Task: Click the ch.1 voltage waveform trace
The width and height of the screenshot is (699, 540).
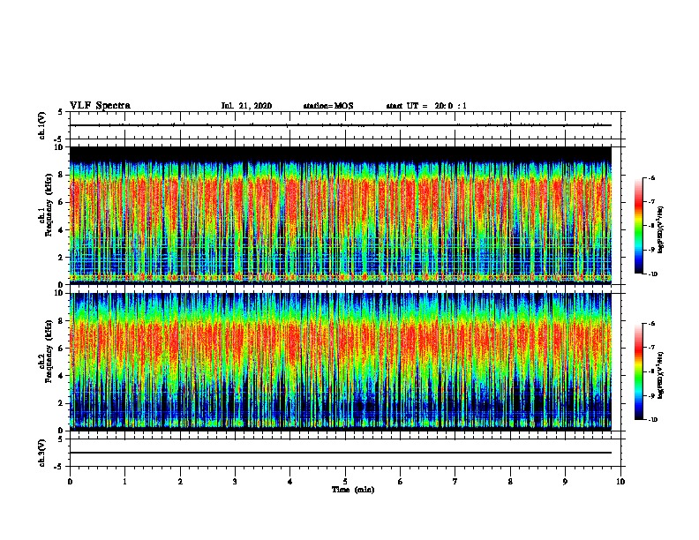Action: tap(341, 125)
